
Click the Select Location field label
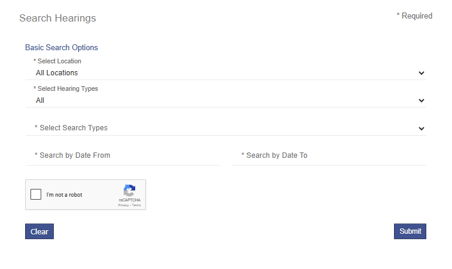click(x=57, y=61)
